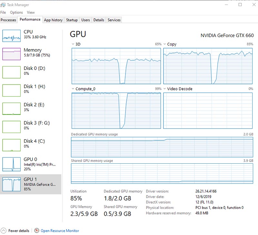This screenshot has height=235, width=258.
Task: Select GPU 1 NVIDIA GeForce in the sidebar
Action: pyautogui.click(x=31, y=184)
